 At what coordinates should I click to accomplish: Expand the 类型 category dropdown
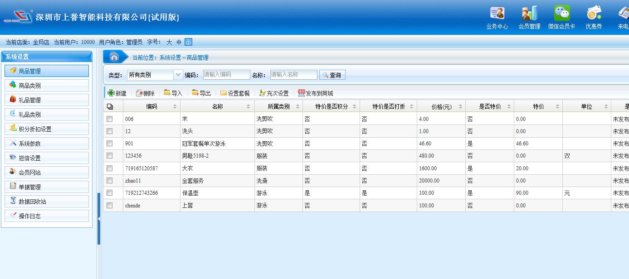(x=178, y=75)
